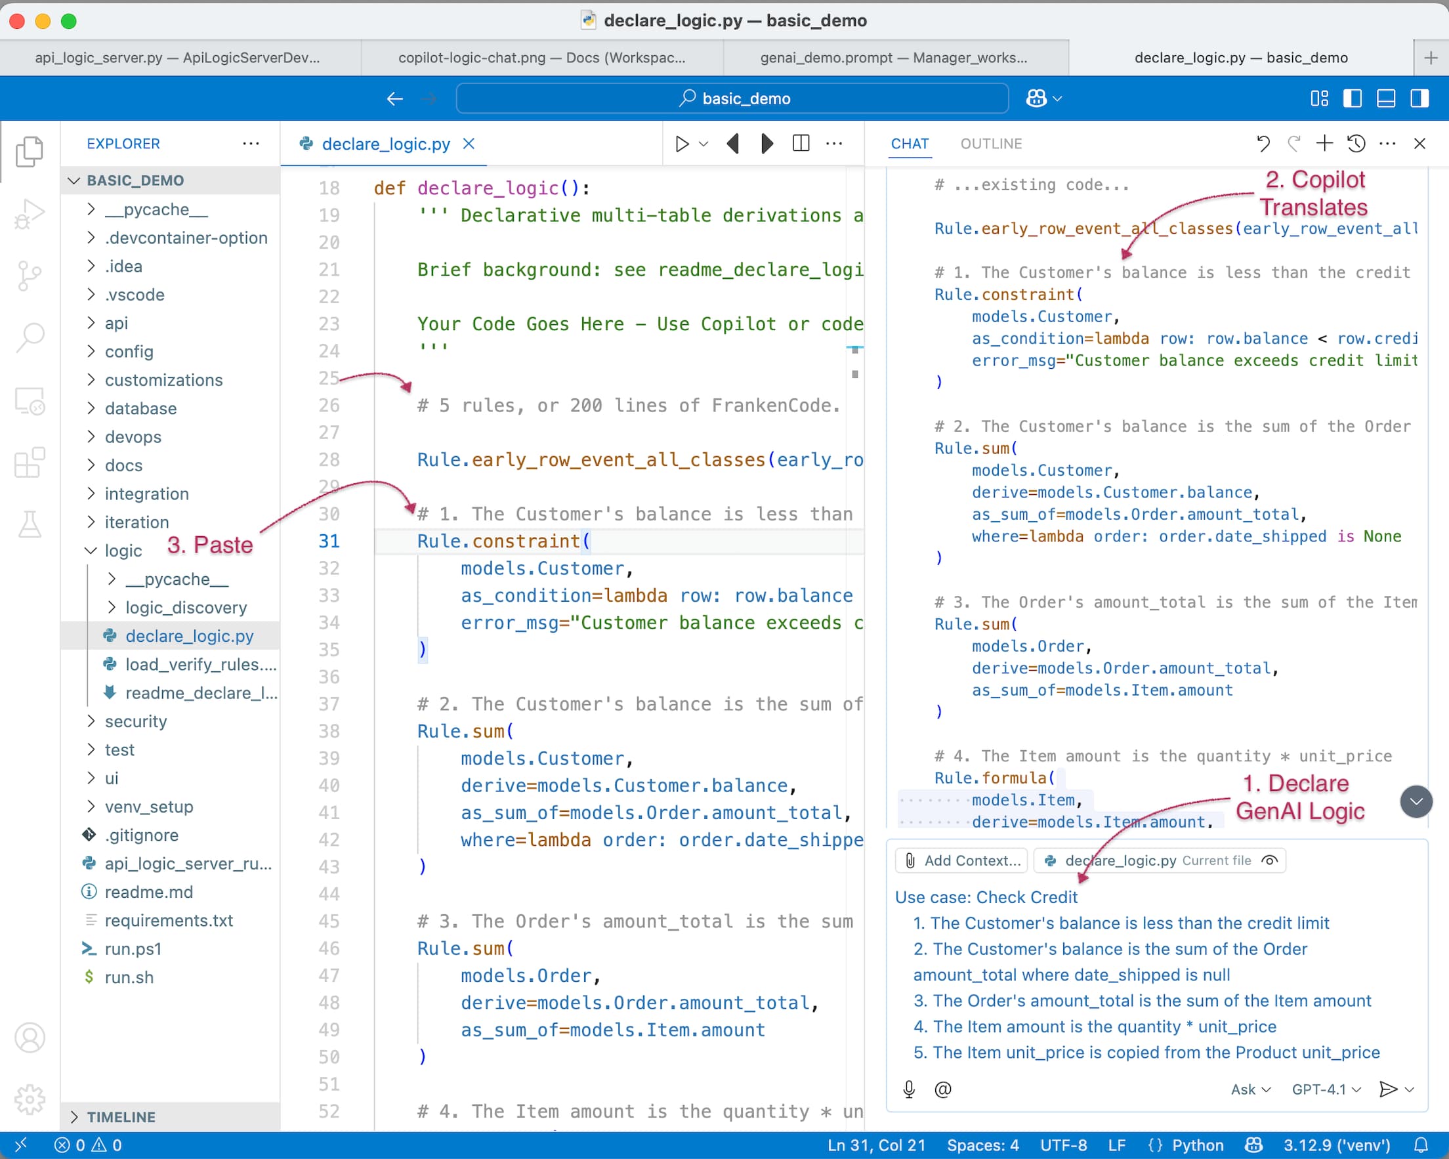This screenshot has height=1159, width=1449.
Task: Open Source Control view
Action: click(x=30, y=276)
